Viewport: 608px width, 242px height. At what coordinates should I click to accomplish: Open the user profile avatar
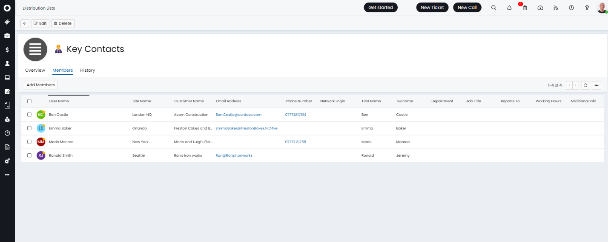tap(602, 7)
